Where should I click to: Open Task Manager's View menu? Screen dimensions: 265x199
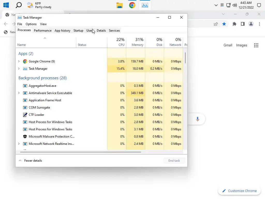[43, 24]
